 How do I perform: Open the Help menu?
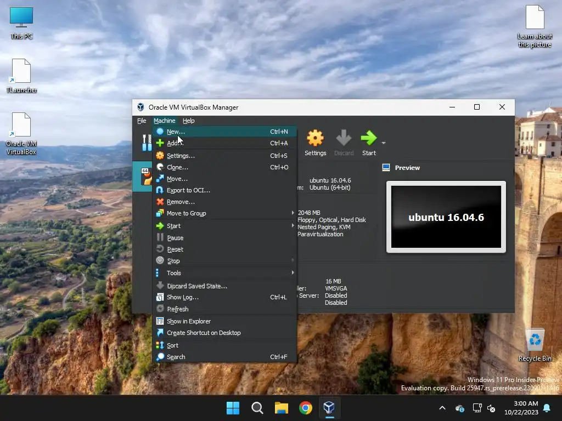189,121
